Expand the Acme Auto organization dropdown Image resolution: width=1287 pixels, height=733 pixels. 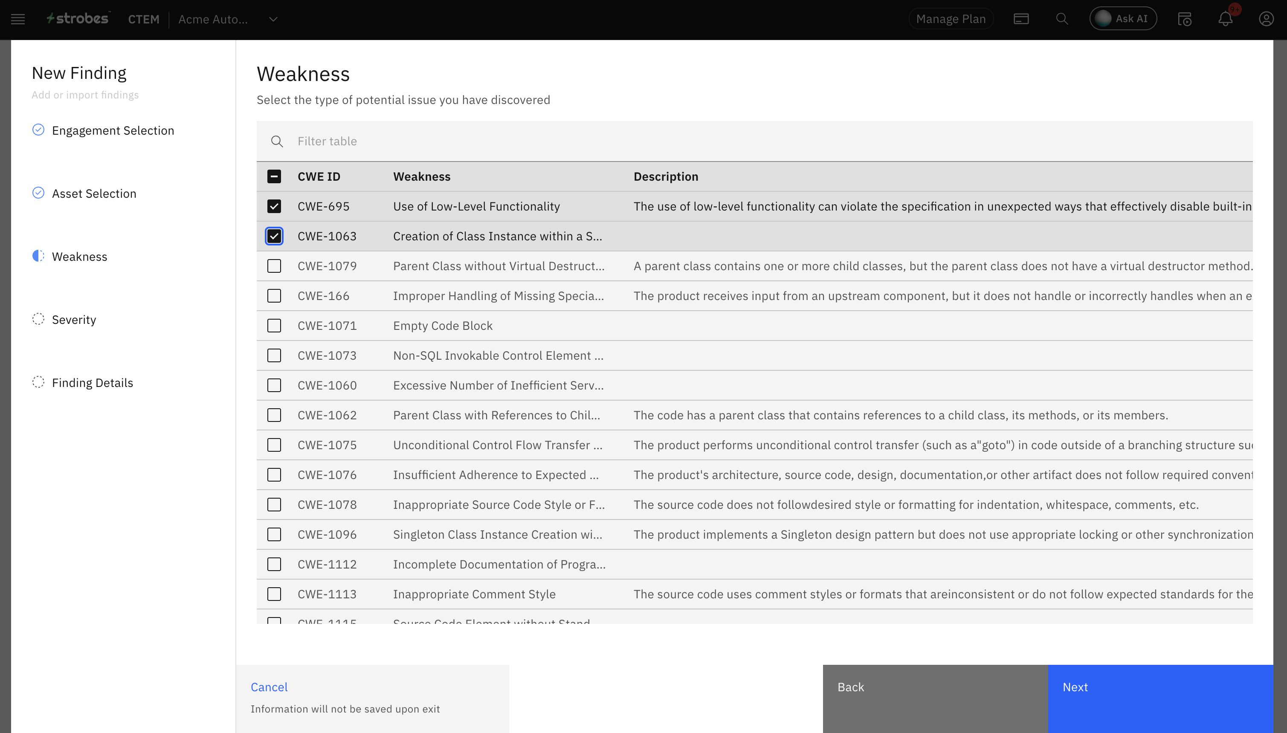(x=273, y=19)
